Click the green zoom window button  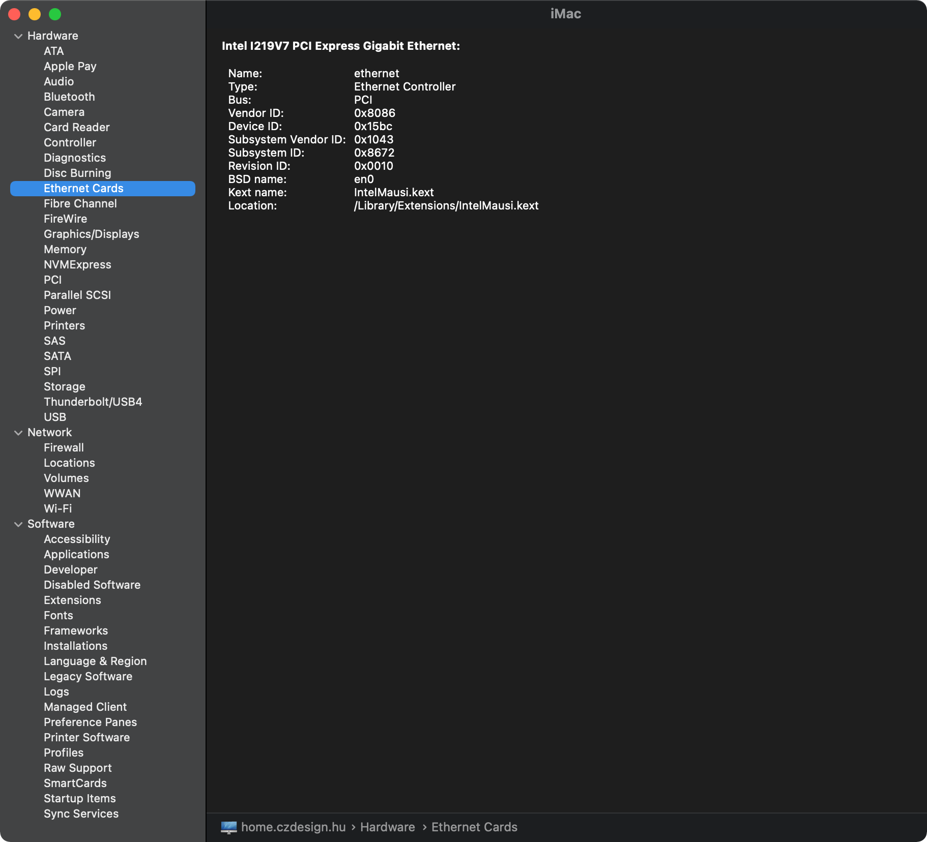pyautogui.click(x=55, y=14)
